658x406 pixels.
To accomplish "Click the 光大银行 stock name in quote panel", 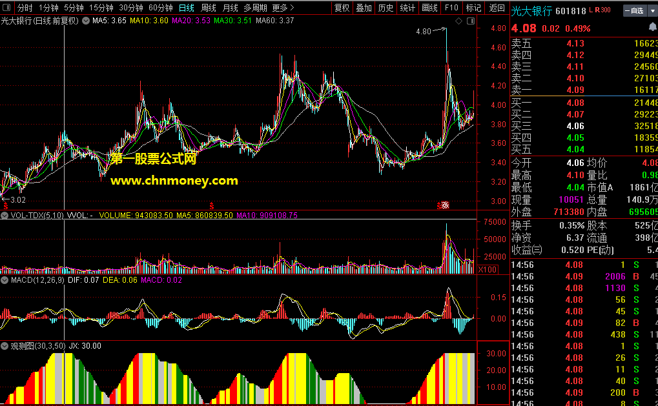I will (x=531, y=12).
